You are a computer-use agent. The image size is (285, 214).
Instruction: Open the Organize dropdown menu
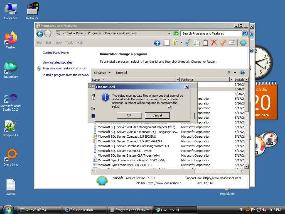coord(102,73)
